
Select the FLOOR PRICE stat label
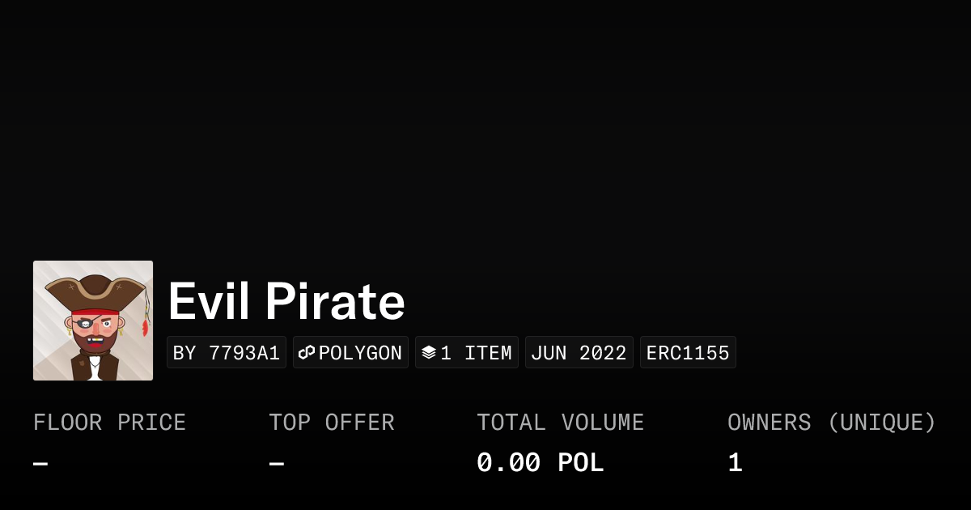tap(109, 423)
